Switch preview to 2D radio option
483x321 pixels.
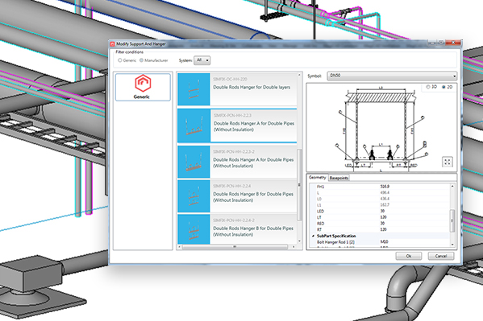443,87
